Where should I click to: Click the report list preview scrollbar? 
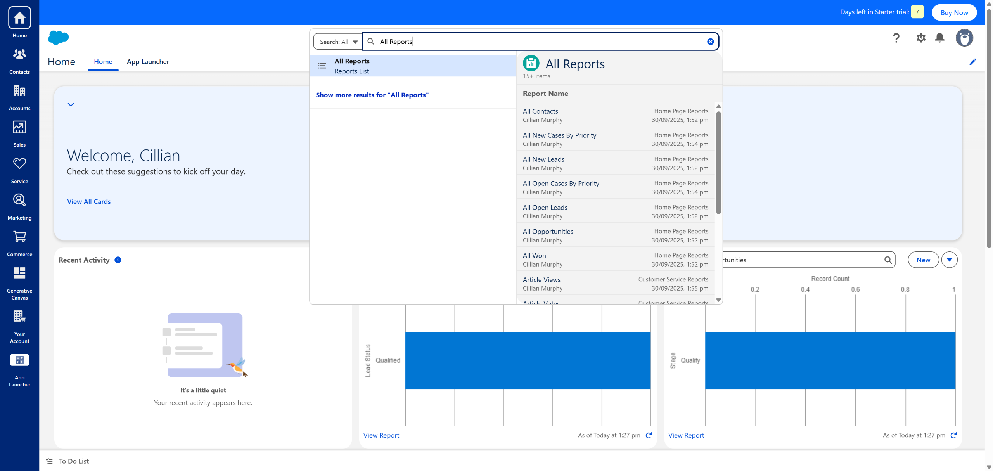pos(718,163)
